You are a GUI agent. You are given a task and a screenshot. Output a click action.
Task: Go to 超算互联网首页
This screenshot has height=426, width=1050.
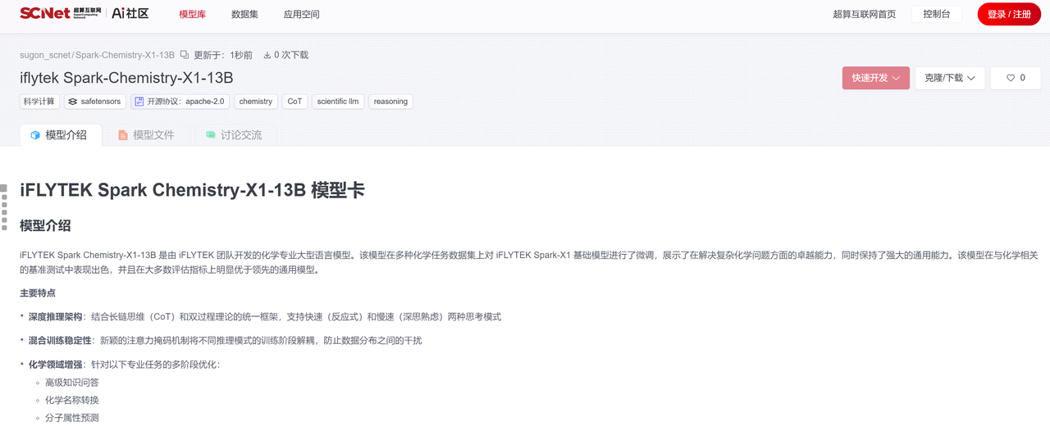[x=864, y=14]
